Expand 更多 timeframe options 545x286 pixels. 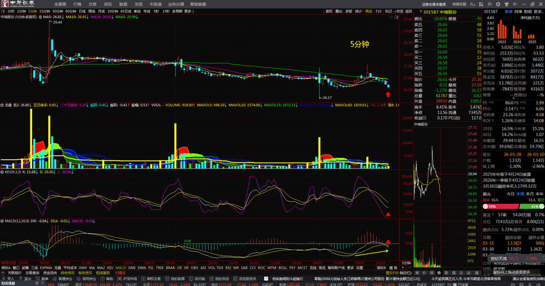point(189,11)
